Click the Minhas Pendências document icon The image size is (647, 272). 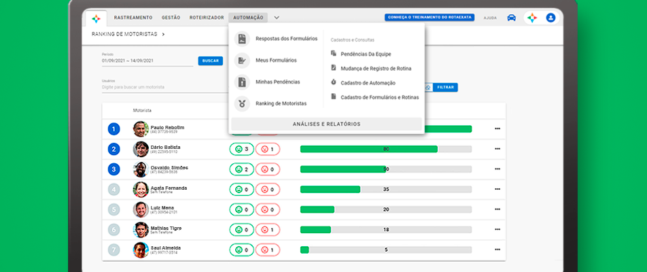[x=241, y=82]
